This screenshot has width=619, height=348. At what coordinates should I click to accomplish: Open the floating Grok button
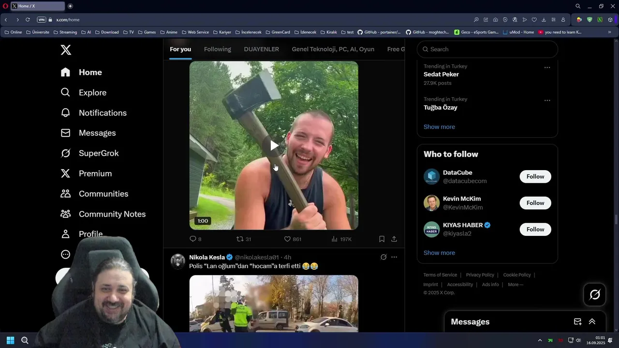click(595, 294)
